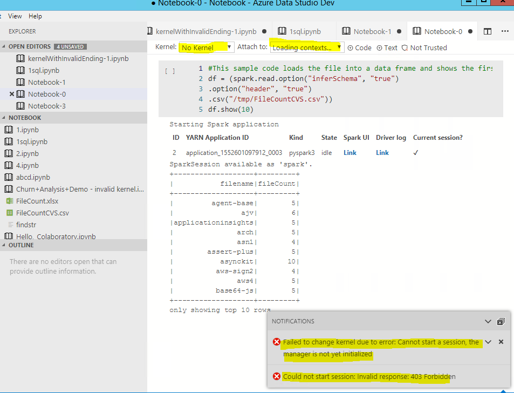Switch to the kernelWithInvalidEnding-1.ipynb tab
514x393 pixels.
click(x=205, y=31)
